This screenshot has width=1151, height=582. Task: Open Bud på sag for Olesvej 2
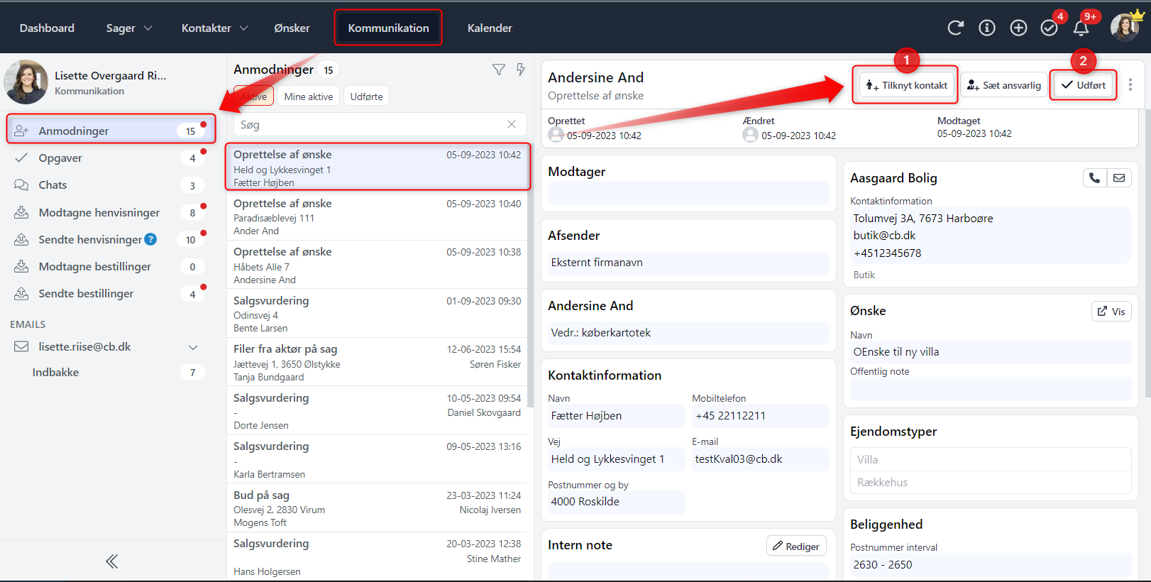(378, 508)
